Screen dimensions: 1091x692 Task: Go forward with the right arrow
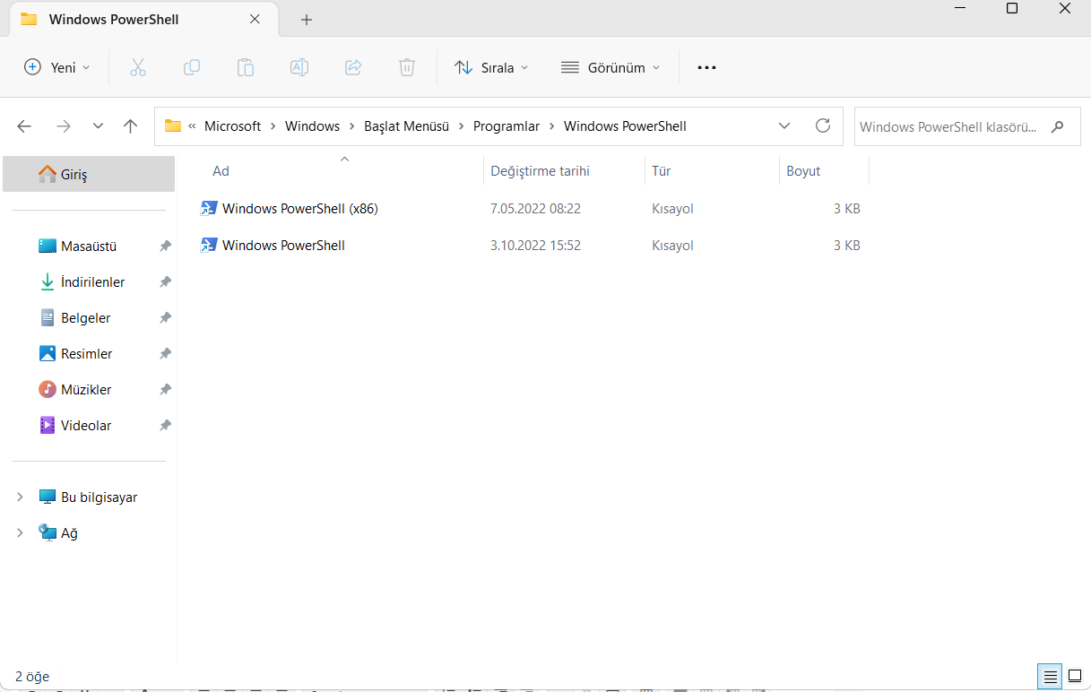(x=63, y=126)
